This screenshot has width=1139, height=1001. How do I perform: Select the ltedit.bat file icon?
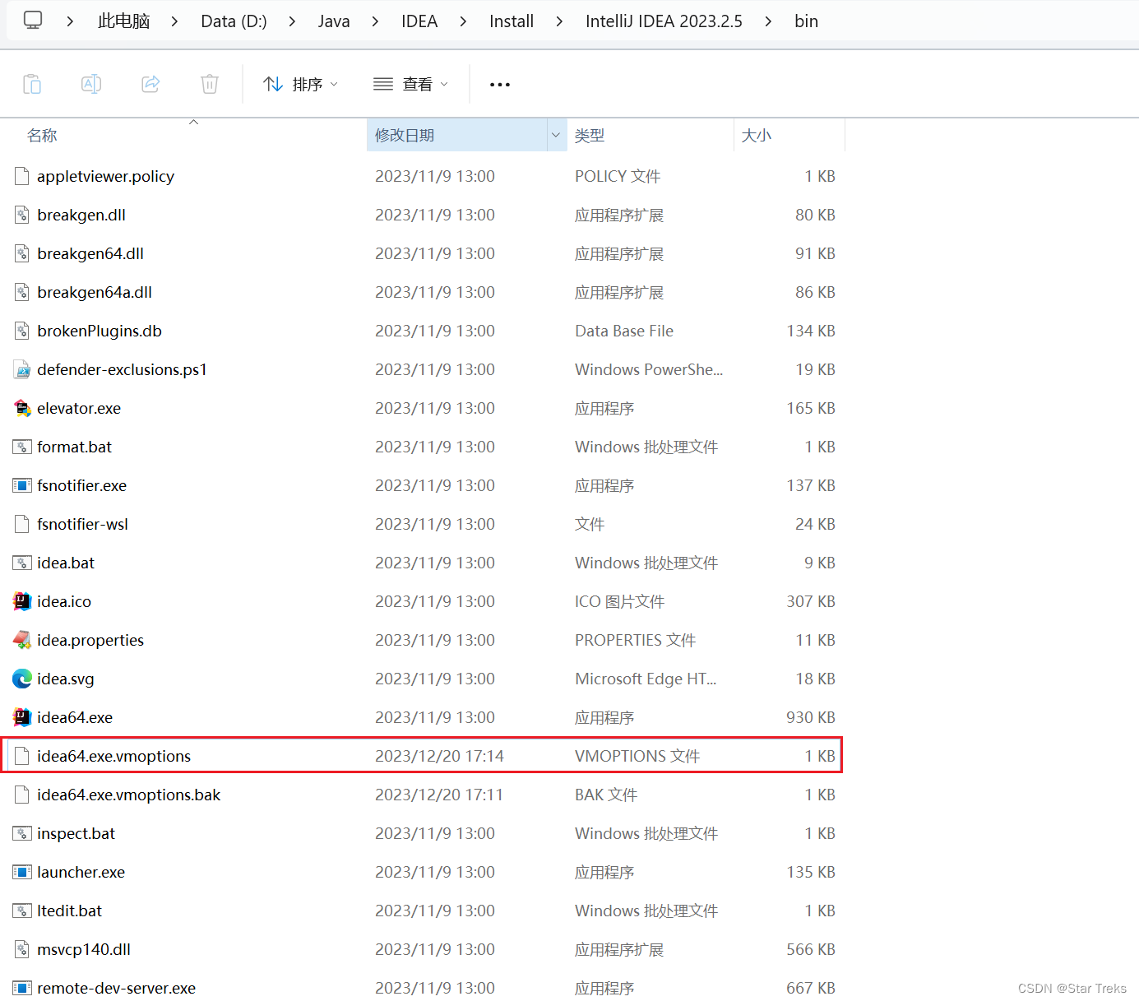22,911
